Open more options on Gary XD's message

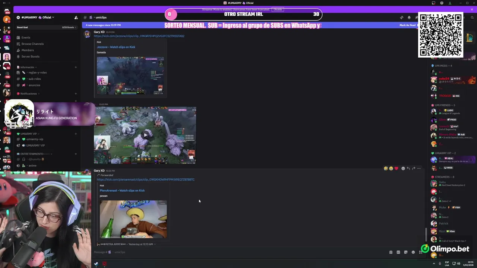click(419, 169)
